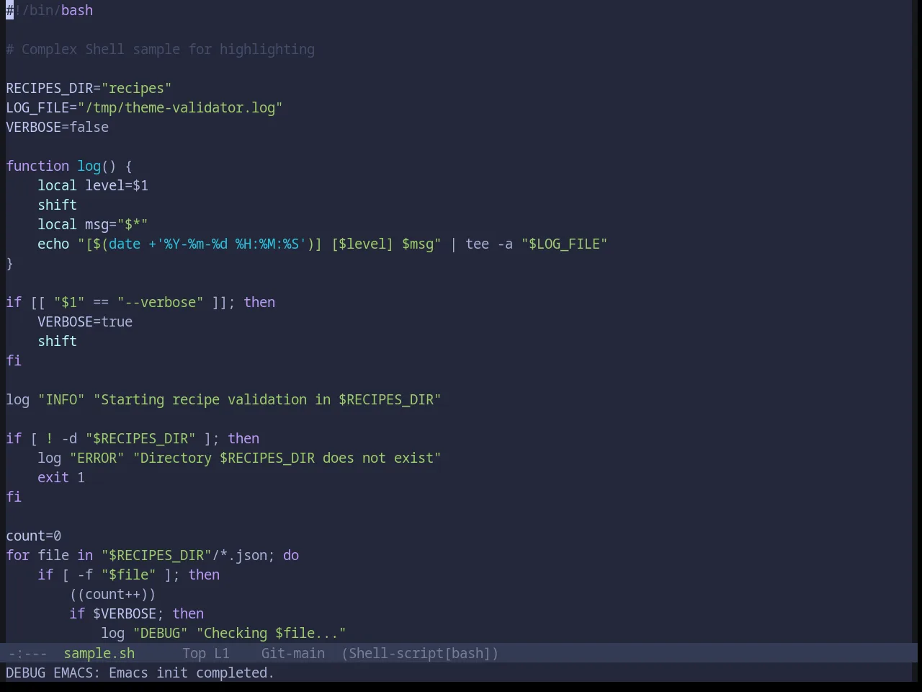Click '/*.json' in the for loop
This screenshot has width=922, height=692.
pyautogui.click(x=239, y=555)
